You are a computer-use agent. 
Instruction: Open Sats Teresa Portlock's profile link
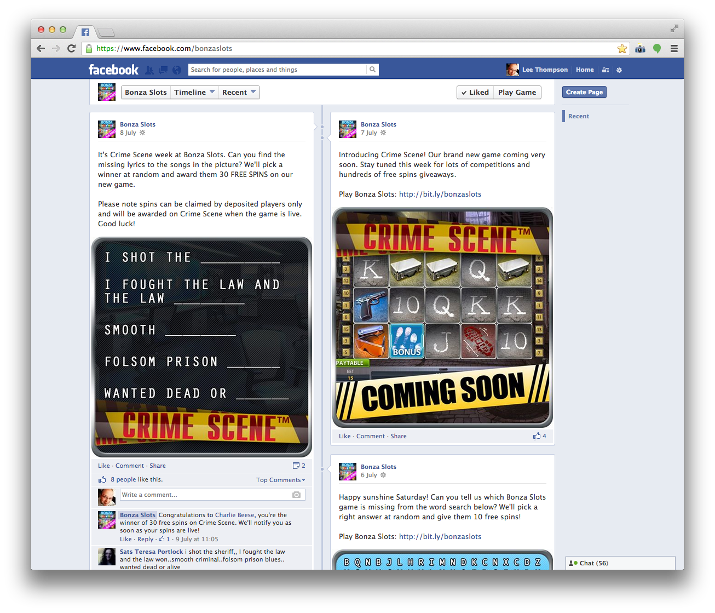[152, 552]
